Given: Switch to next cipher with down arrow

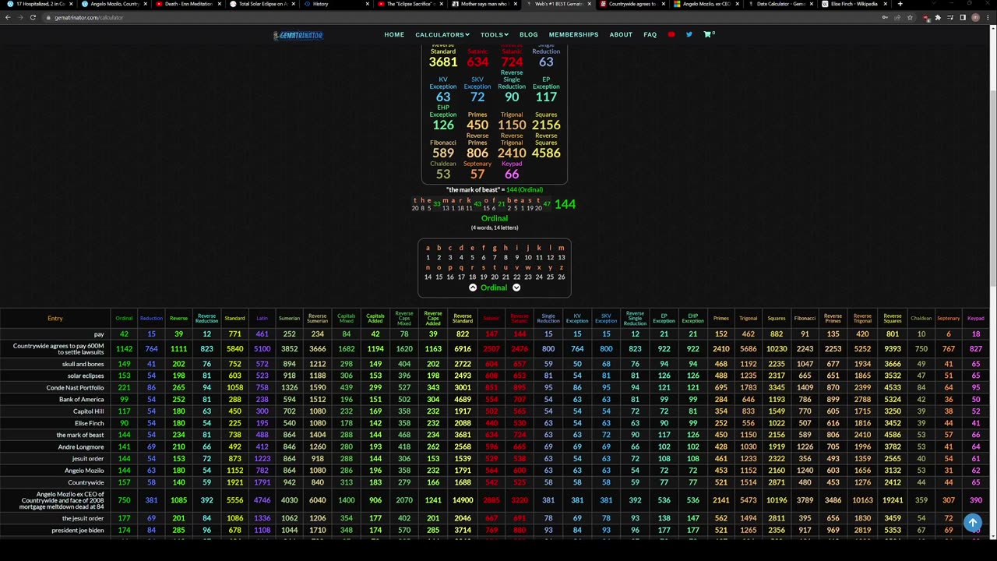Looking at the screenshot, I should click(516, 288).
